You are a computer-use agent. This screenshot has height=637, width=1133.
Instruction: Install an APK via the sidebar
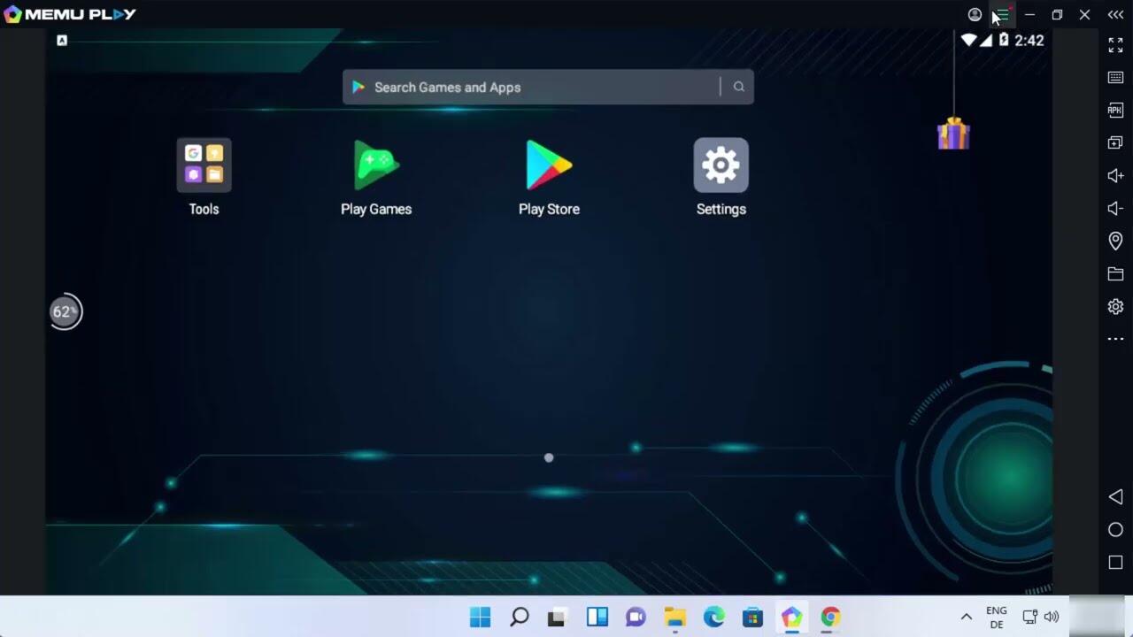[x=1115, y=111]
